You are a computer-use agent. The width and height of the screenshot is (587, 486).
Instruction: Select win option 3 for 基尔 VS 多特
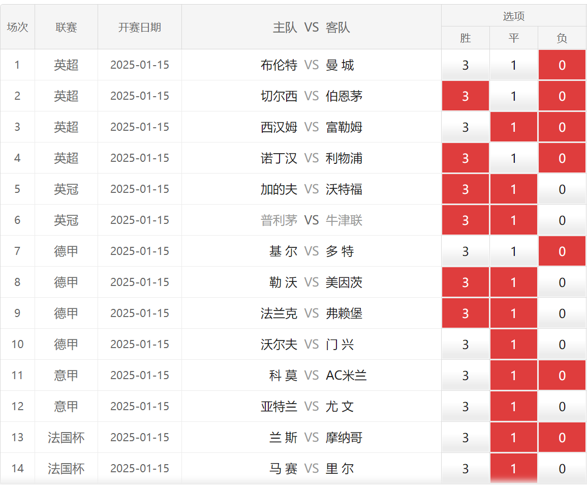coord(466,251)
